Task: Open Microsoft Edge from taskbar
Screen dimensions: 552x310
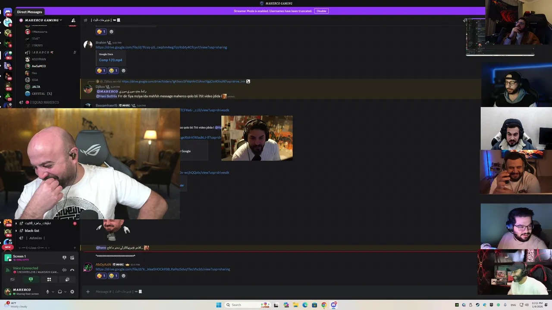Action: (x=305, y=305)
